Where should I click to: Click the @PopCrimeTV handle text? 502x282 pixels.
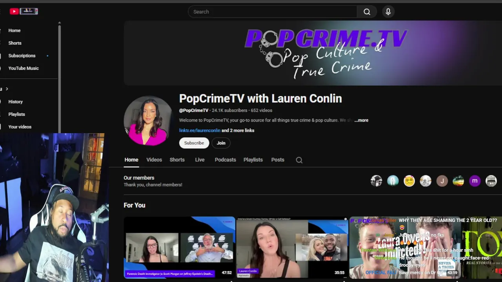pos(194,110)
